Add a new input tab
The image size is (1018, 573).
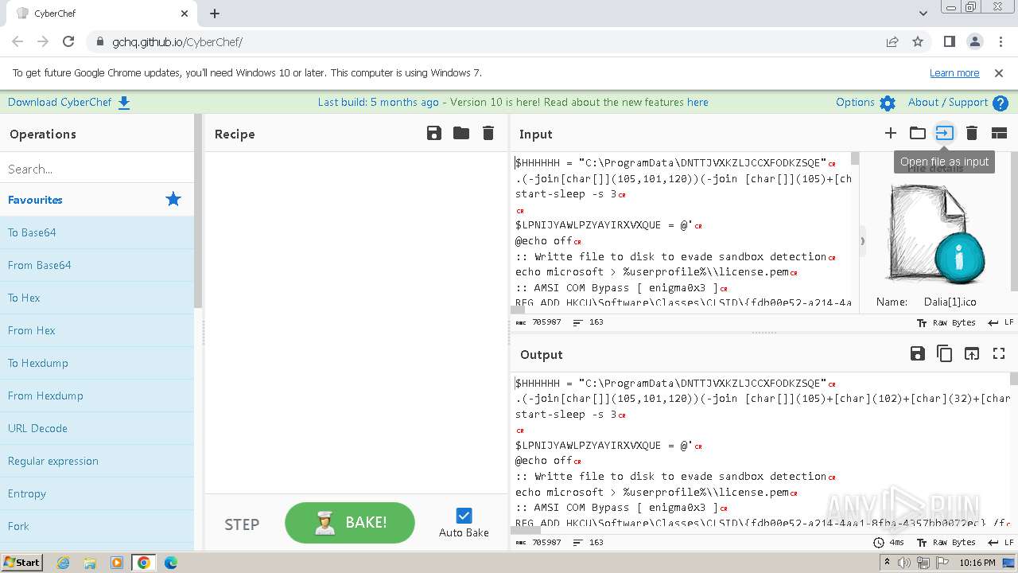891,133
